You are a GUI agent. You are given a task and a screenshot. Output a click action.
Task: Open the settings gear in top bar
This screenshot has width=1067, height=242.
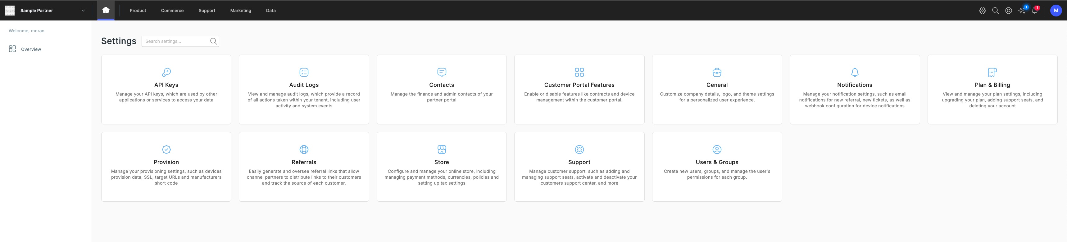[x=982, y=11]
